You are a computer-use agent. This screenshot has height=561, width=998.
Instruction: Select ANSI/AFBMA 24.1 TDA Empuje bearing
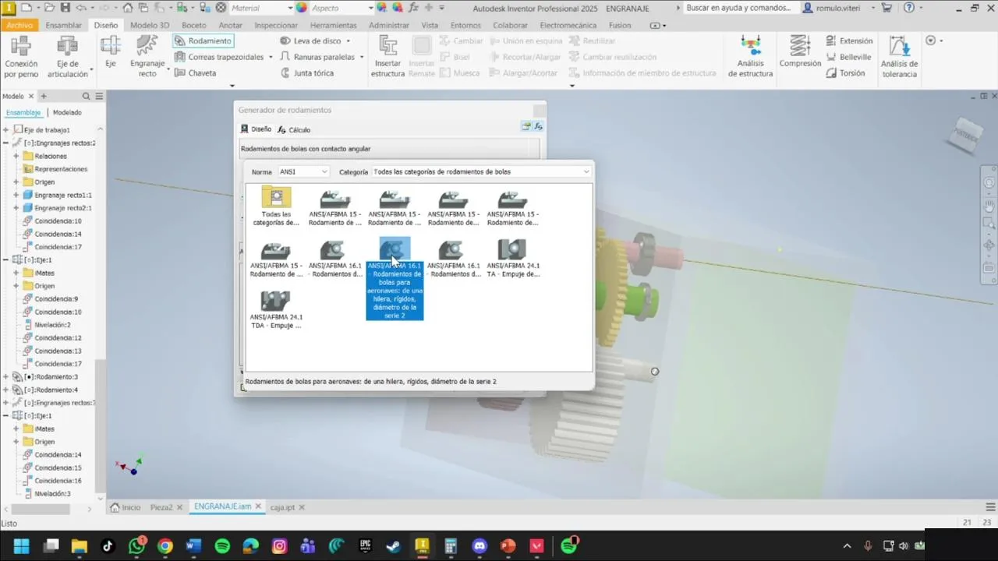click(276, 309)
